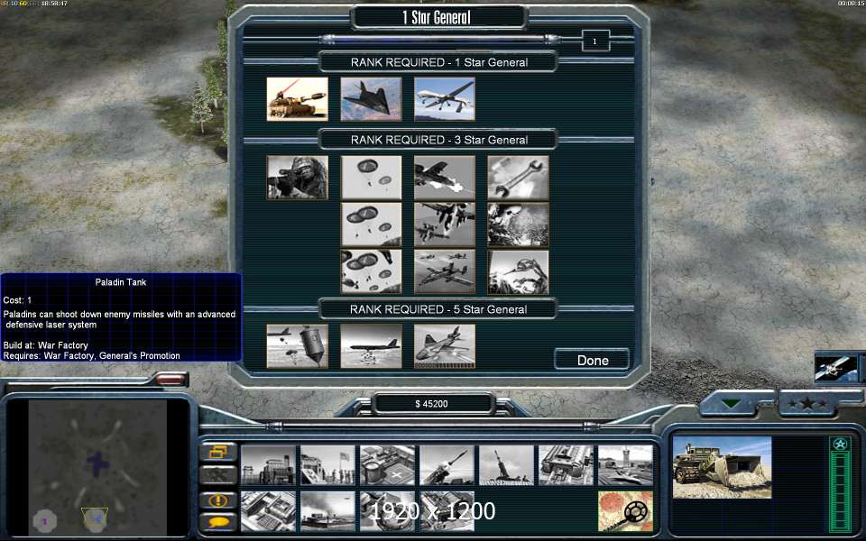
Task: Click the 1 Star General window title
Action: [x=437, y=18]
